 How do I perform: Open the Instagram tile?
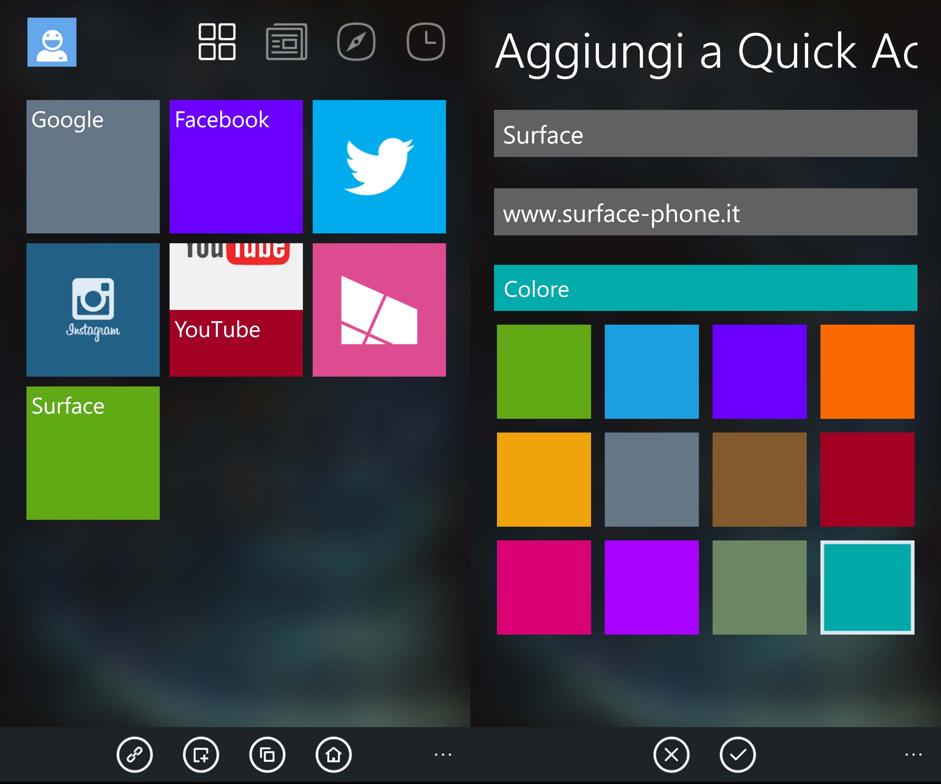93,310
